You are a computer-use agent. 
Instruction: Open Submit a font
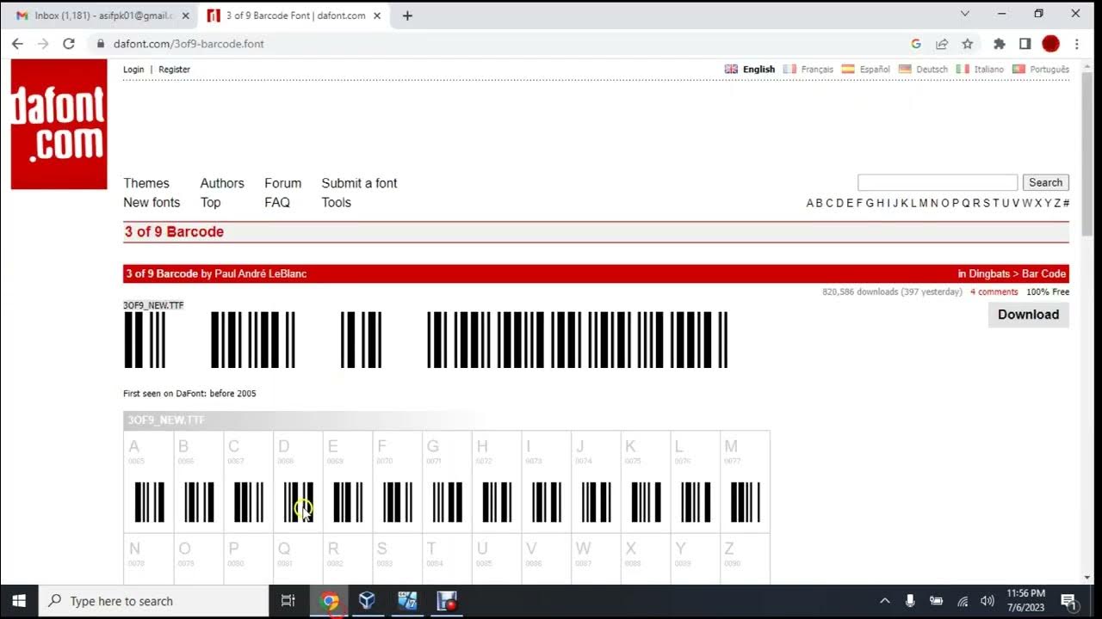pyautogui.click(x=359, y=183)
